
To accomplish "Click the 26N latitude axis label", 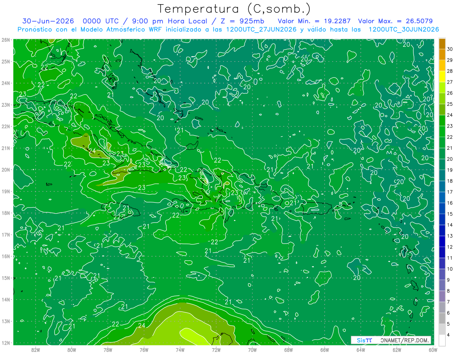I will [x=6, y=40].
